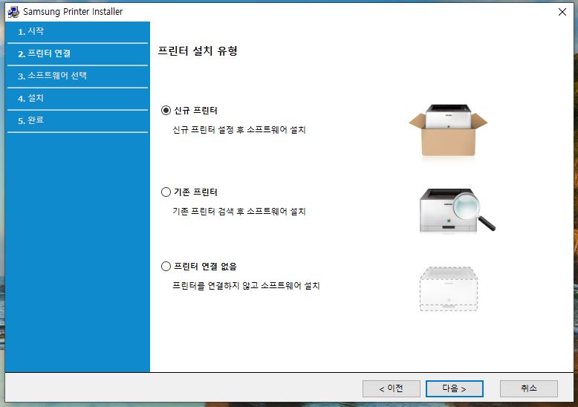Click the text 기존 프린터 검색 후 소프트웨어 설치
Viewport: 578px width, 407px height.
pyautogui.click(x=239, y=211)
